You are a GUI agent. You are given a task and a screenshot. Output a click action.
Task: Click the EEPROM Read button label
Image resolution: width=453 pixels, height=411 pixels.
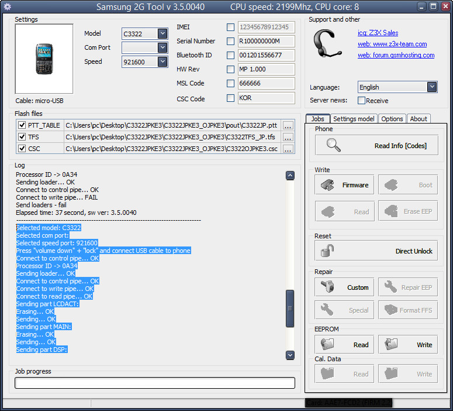coord(361,345)
